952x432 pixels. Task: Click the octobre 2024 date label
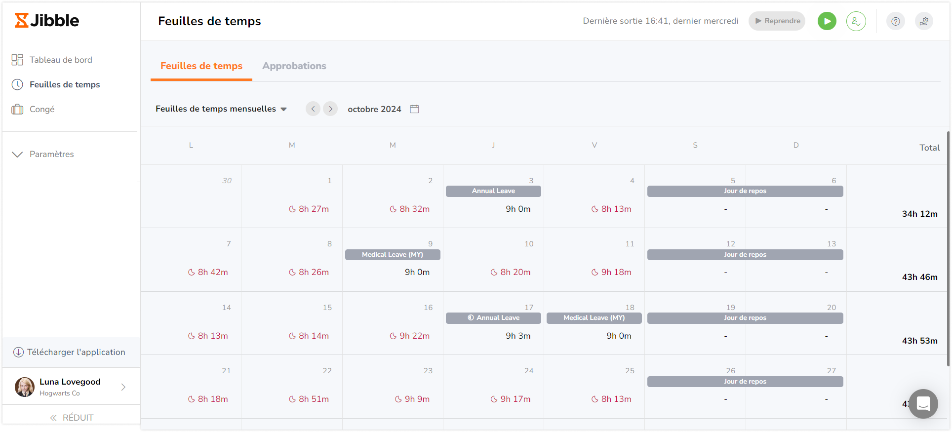pos(374,109)
